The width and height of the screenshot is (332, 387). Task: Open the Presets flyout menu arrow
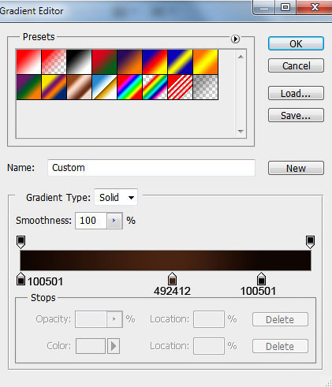click(x=235, y=39)
